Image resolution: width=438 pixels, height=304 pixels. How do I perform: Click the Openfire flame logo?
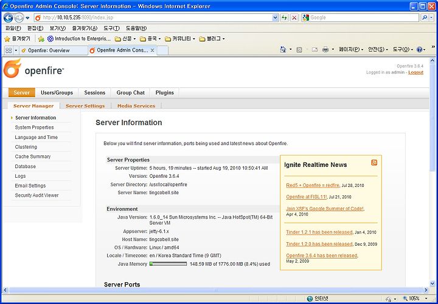tap(12, 69)
